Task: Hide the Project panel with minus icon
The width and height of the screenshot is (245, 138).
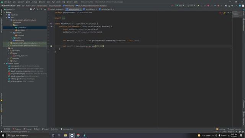Action: click(x=45, y=9)
